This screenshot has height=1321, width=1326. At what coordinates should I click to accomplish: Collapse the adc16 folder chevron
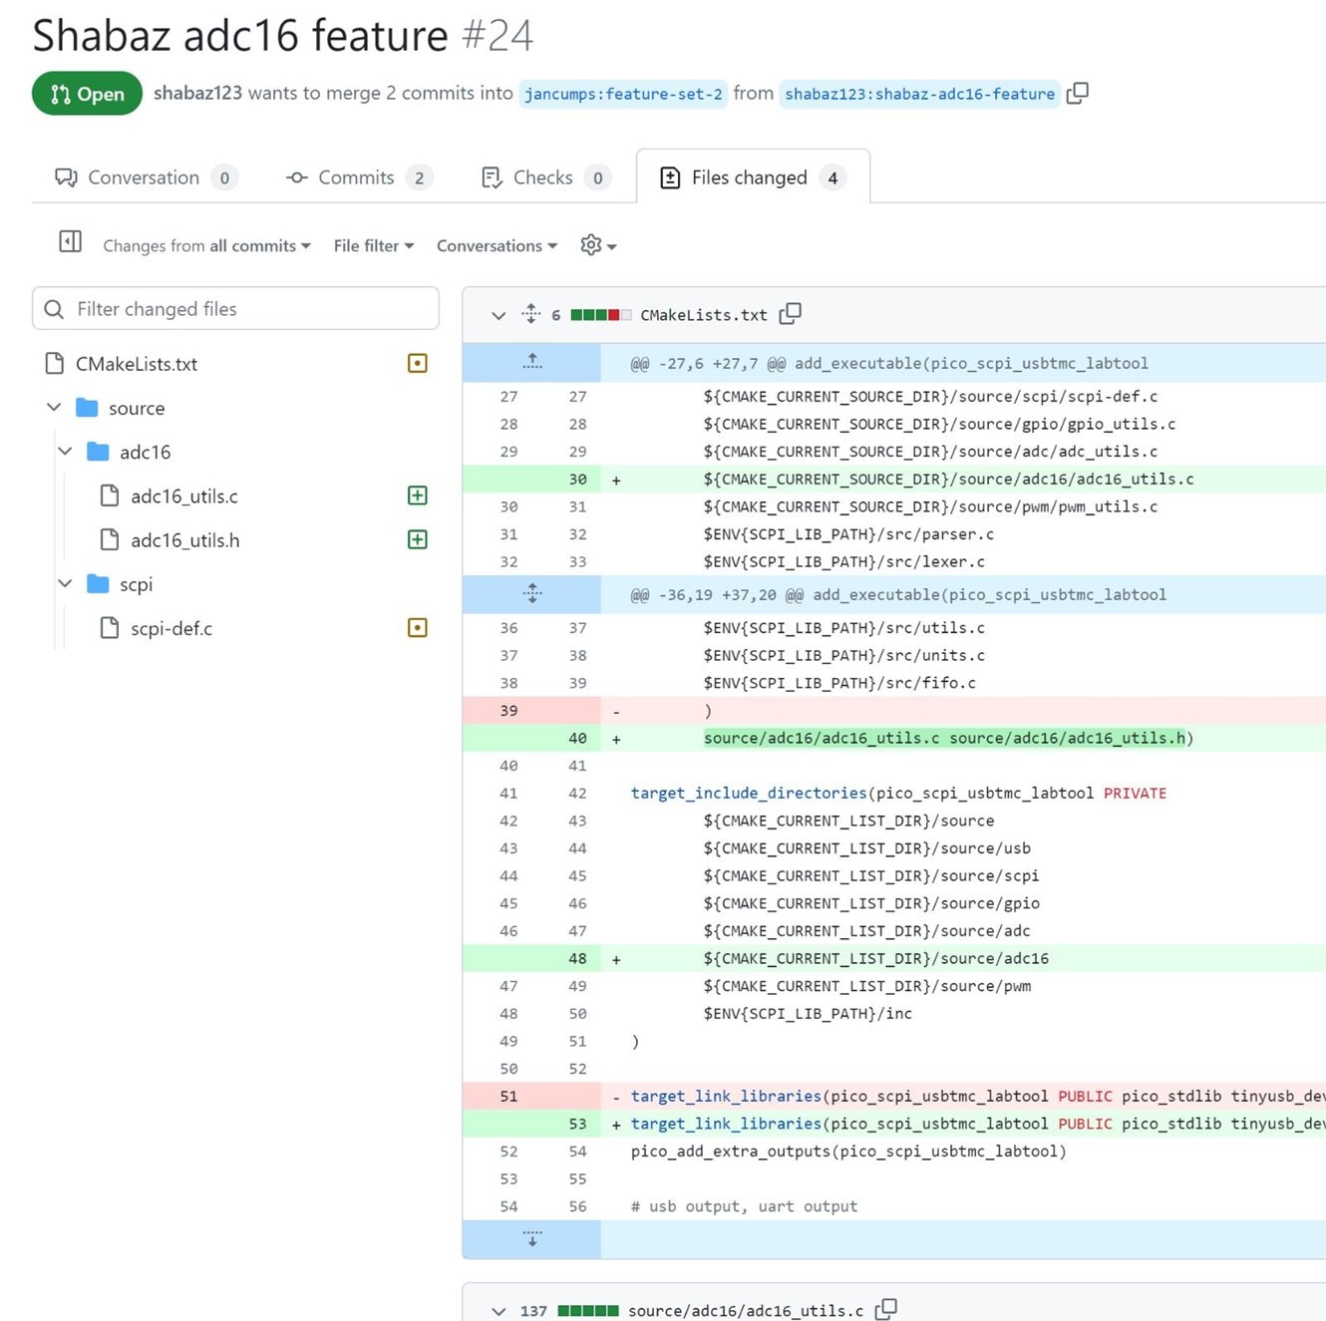click(65, 451)
